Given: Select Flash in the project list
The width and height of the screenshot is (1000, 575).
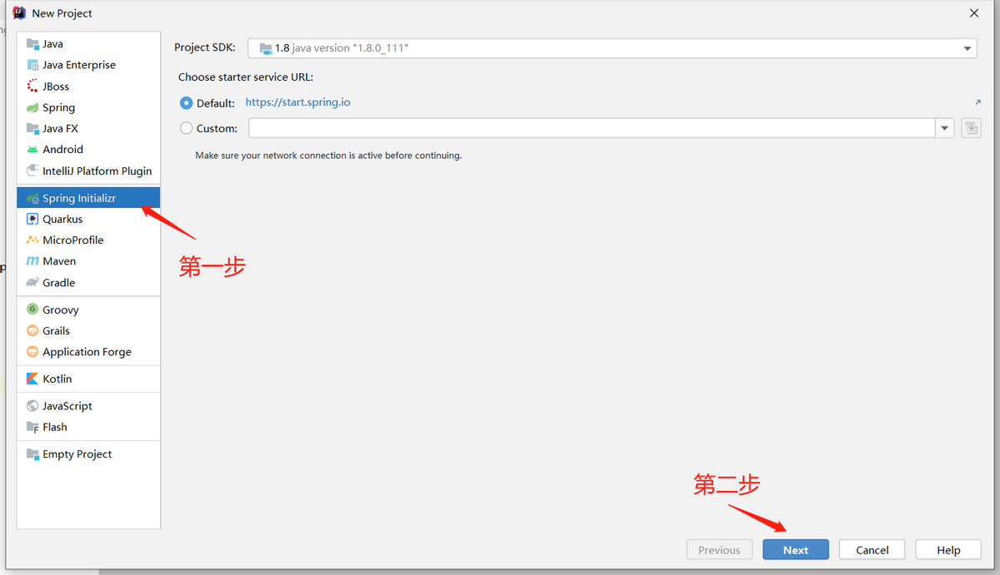Looking at the screenshot, I should tap(88, 427).
